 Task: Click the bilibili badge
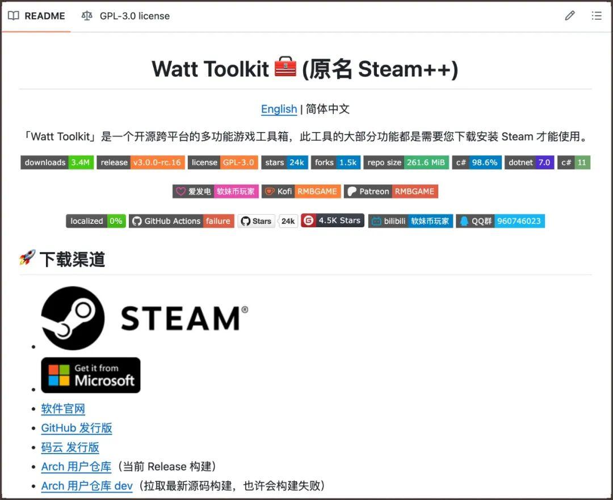tap(410, 221)
